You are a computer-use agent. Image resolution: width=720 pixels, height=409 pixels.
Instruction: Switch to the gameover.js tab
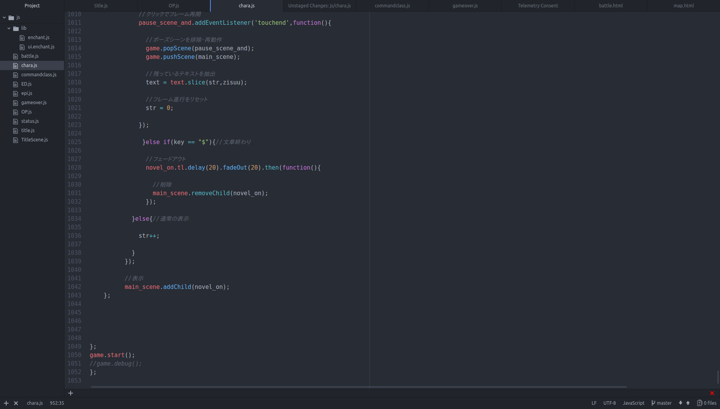tap(465, 6)
